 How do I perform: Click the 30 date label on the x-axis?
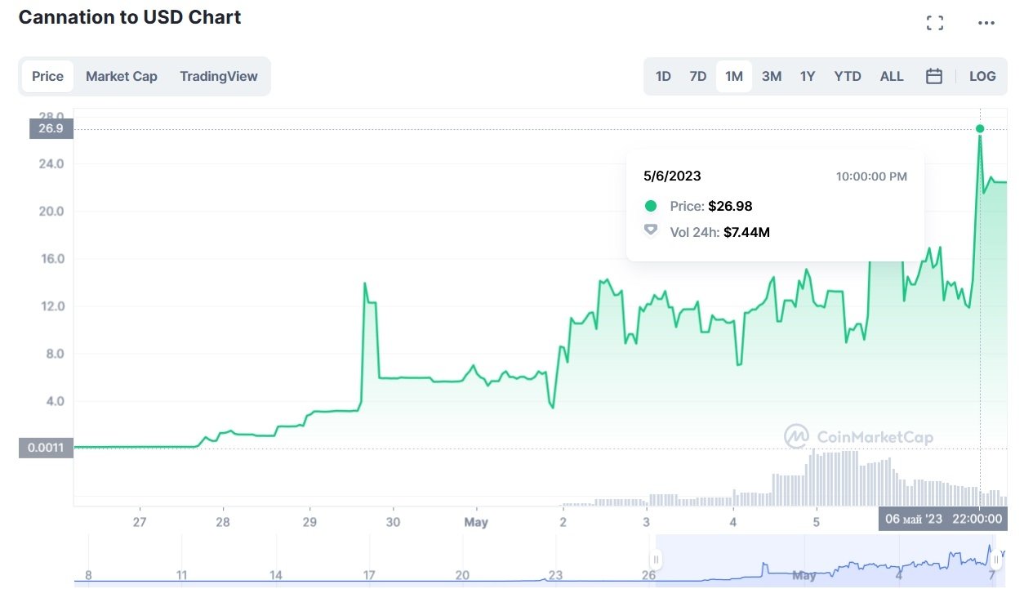tap(393, 521)
